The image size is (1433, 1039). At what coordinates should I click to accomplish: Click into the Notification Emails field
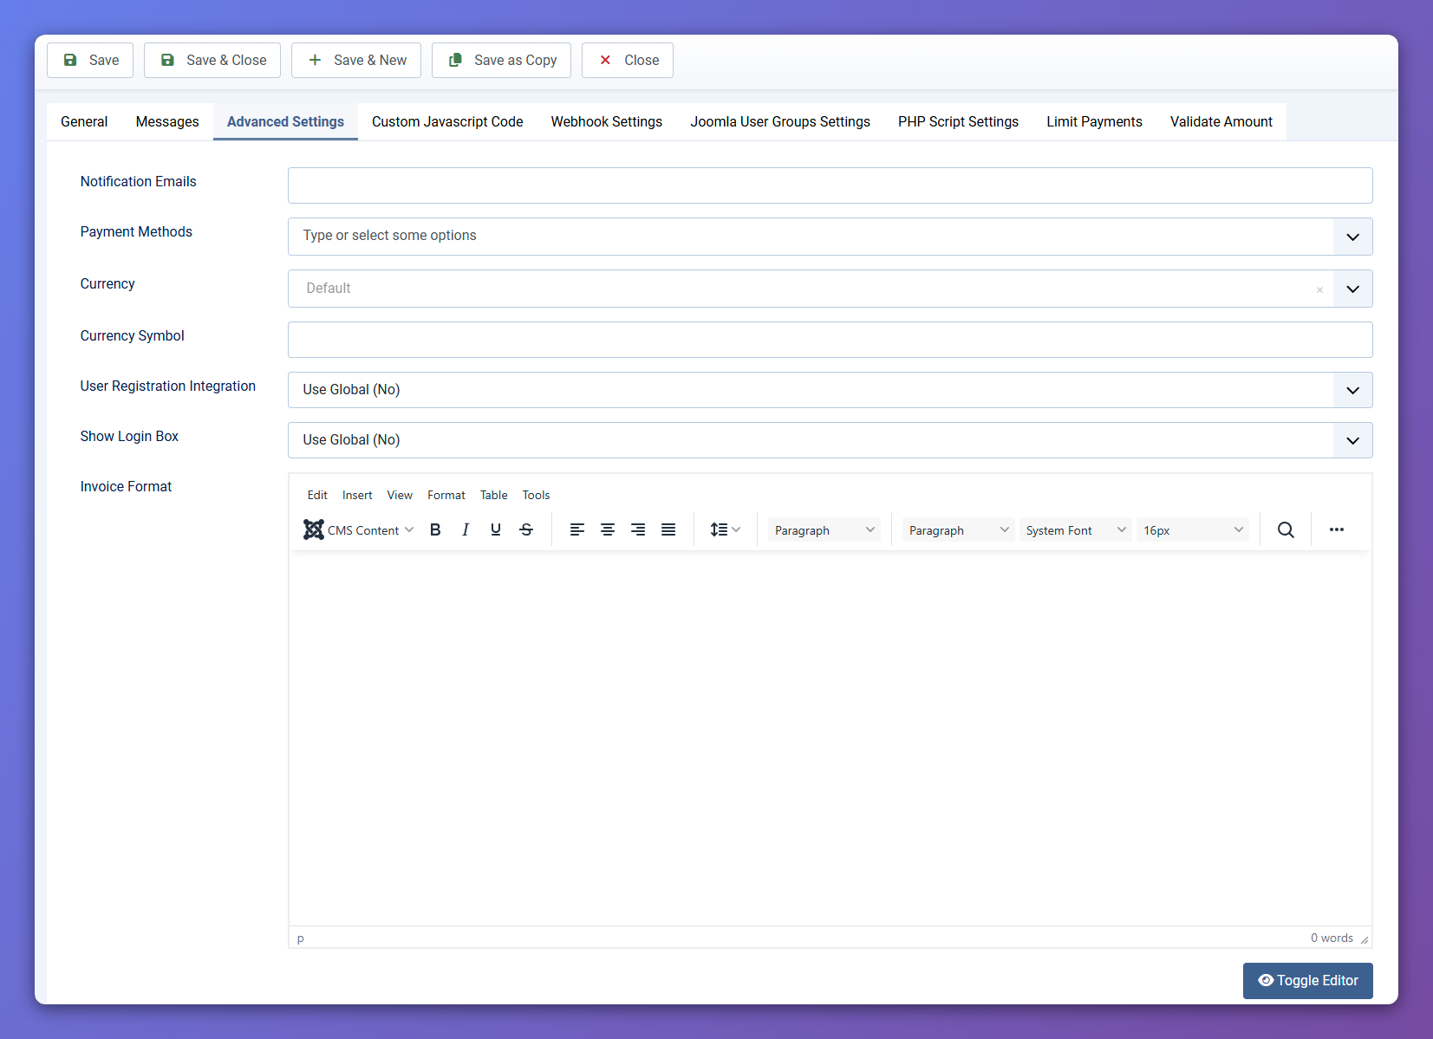coord(830,185)
